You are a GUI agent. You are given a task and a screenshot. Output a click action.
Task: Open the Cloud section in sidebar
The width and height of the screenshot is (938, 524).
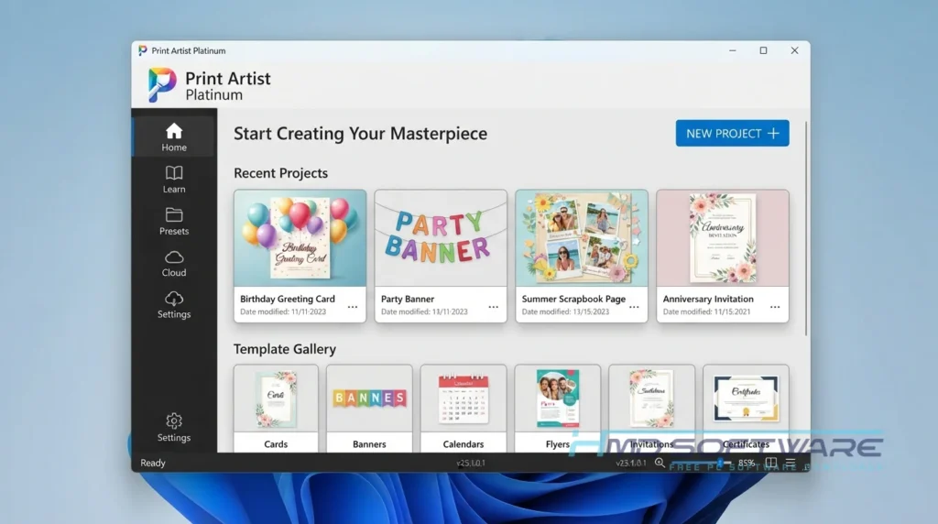[173, 263]
